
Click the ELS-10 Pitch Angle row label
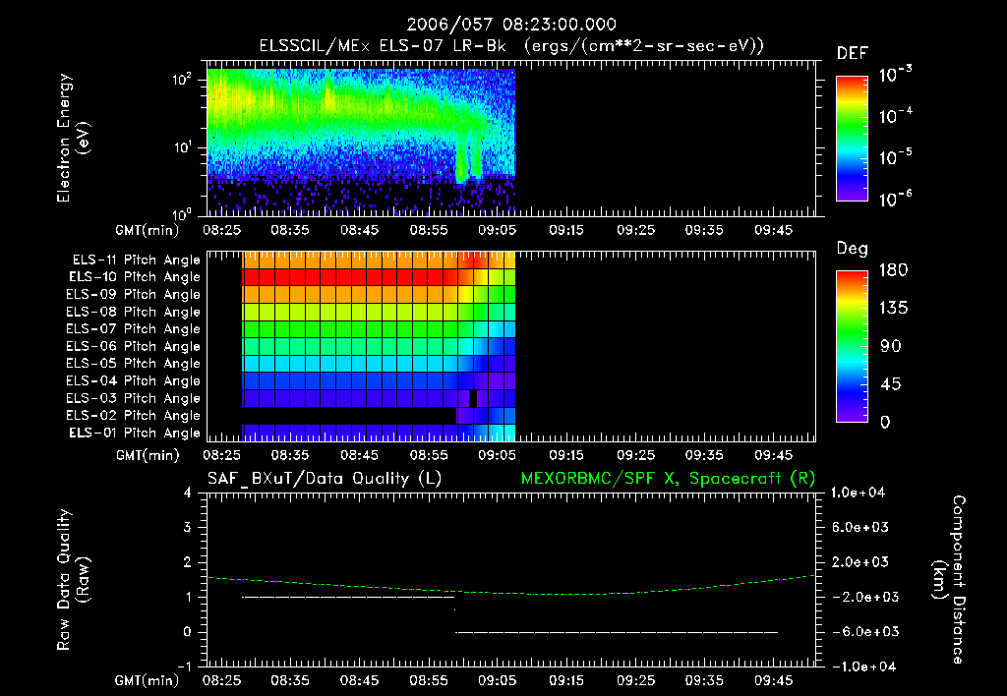[135, 277]
